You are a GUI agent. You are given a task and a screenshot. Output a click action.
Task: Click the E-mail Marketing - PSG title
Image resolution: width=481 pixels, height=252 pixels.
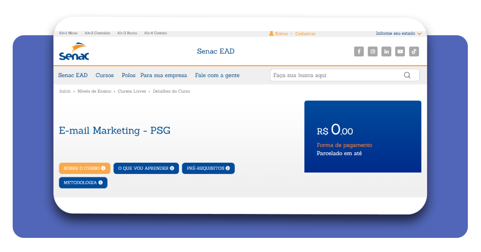[x=115, y=130]
